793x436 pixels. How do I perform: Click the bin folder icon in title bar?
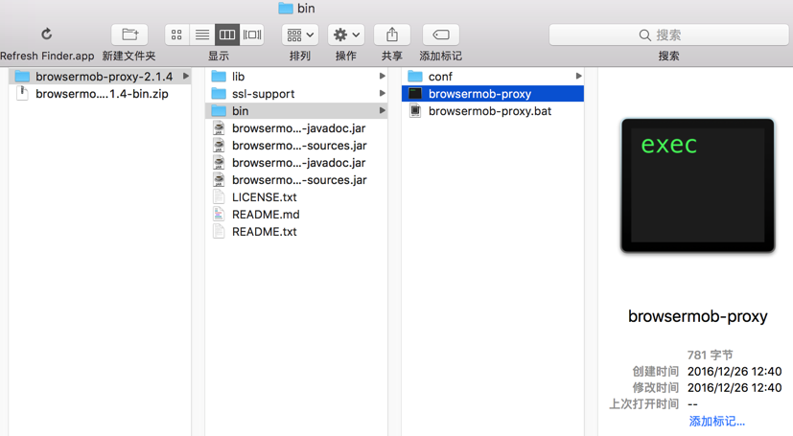[x=286, y=8]
